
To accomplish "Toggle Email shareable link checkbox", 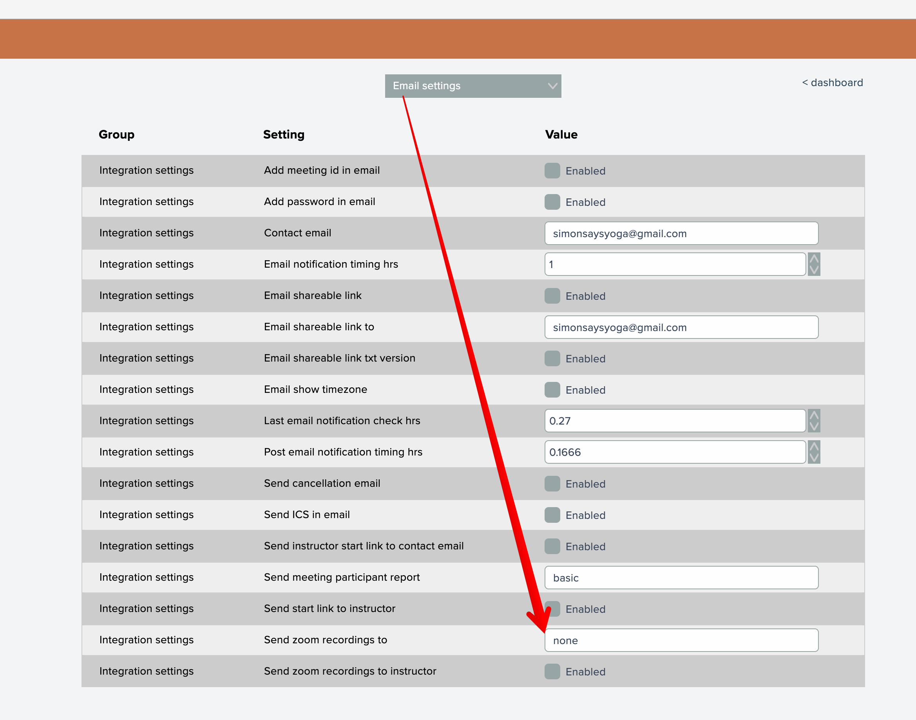I will coord(552,296).
